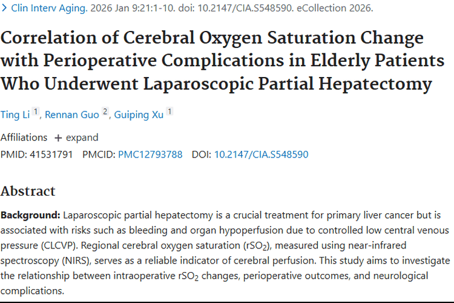The width and height of the screenshot is (454, 303).
Task: Open the PMC12793788 full-text link
Action: point(150,155)
